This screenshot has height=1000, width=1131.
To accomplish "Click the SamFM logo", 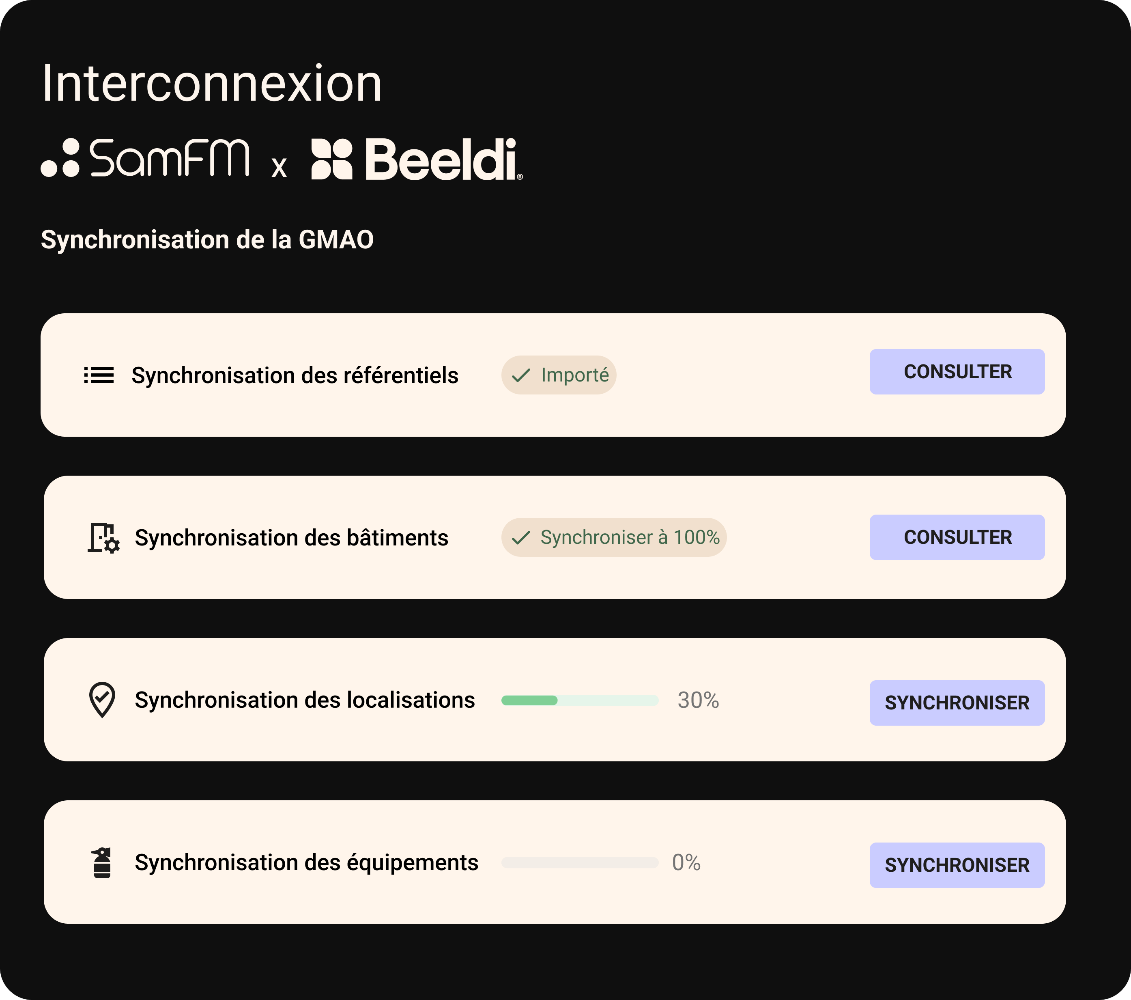I will [x=146, y=159].
